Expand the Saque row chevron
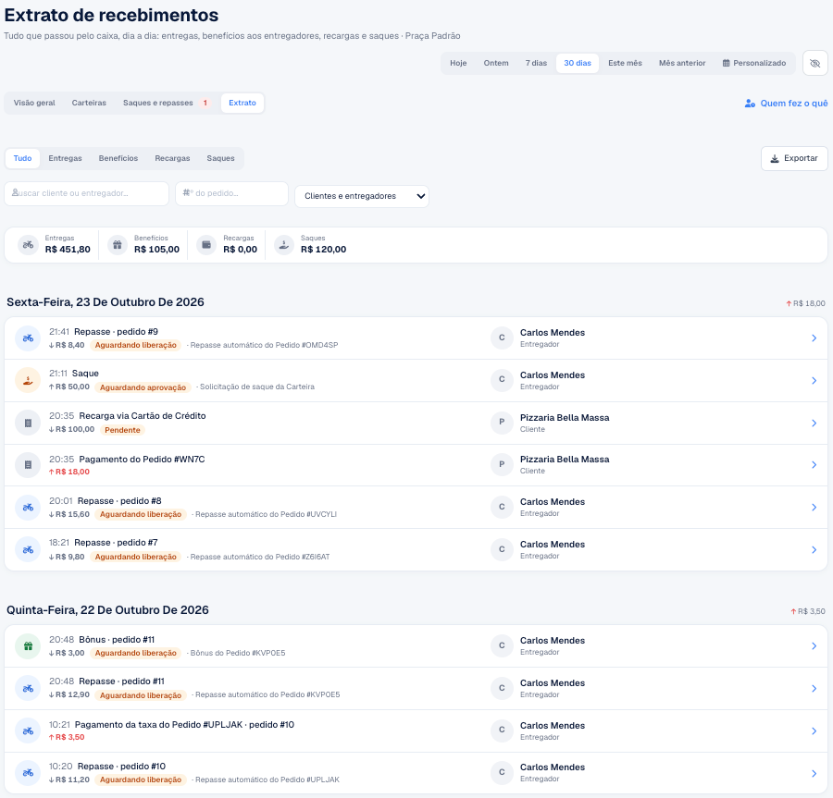Screen dimensions: 833x798 [814, 380]
